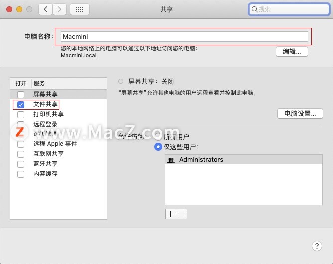Show all preferences grid icon
333x264 pixels.
point(80,9)
